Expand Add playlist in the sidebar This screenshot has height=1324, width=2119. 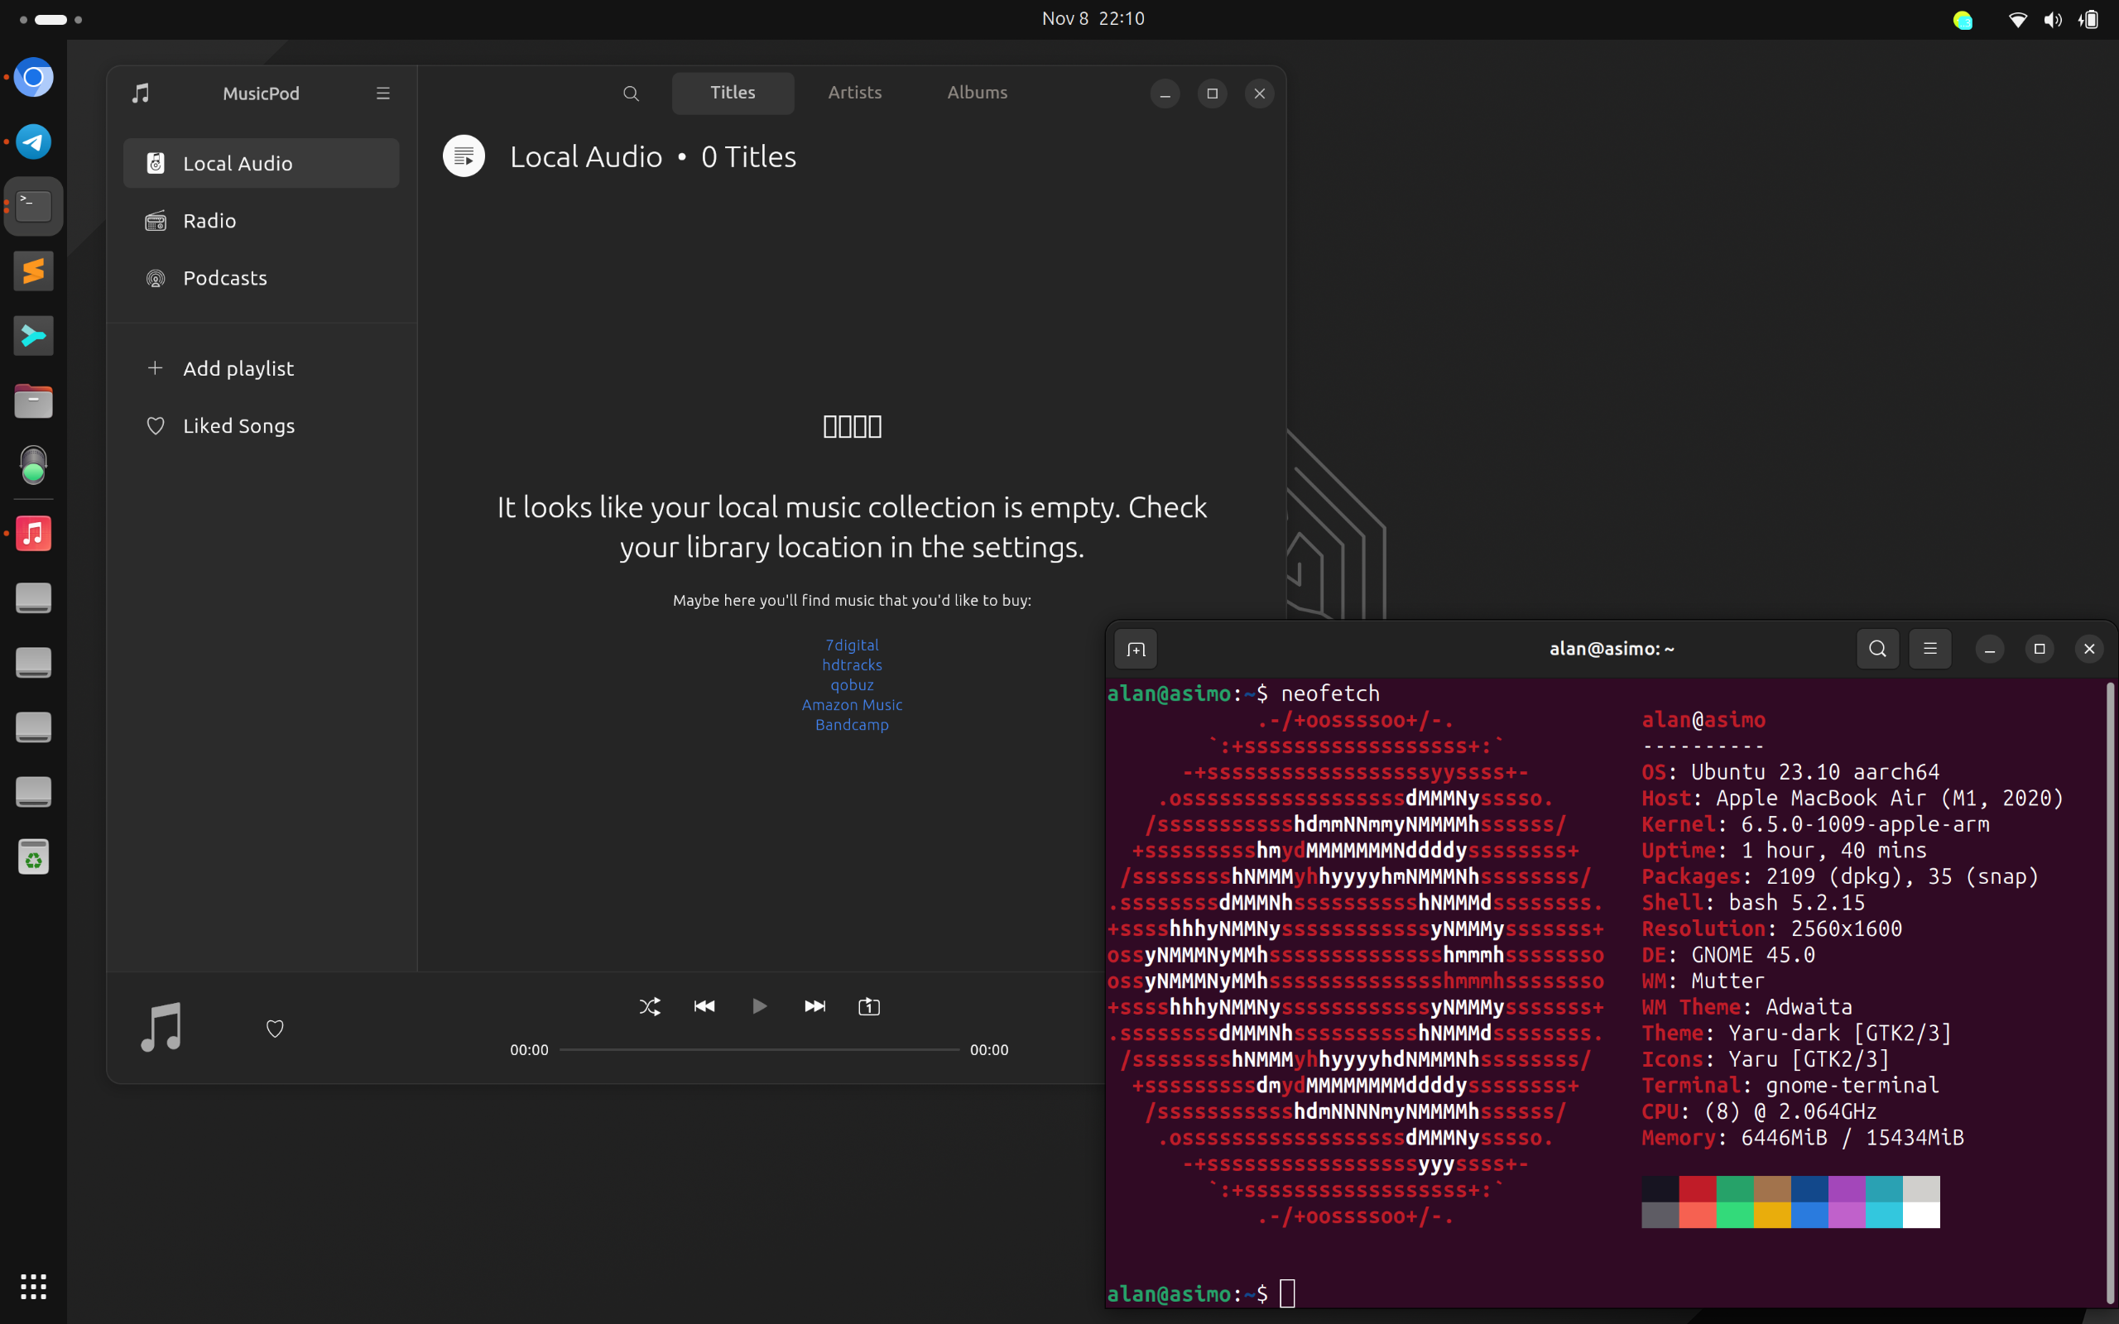(x=238, y=367)
